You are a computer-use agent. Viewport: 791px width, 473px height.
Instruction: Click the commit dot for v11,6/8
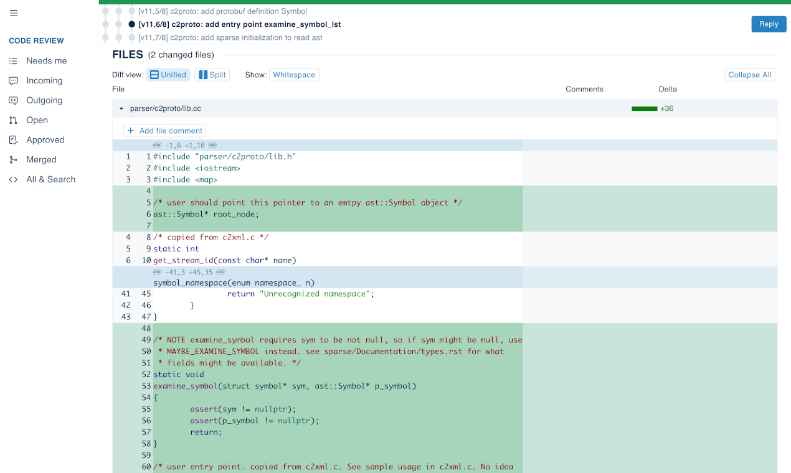click(x=131, y=24)
